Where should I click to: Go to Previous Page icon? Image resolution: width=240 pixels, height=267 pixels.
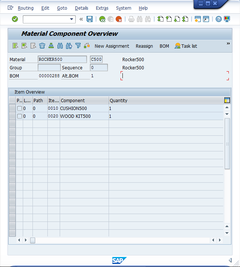[169, 19]
